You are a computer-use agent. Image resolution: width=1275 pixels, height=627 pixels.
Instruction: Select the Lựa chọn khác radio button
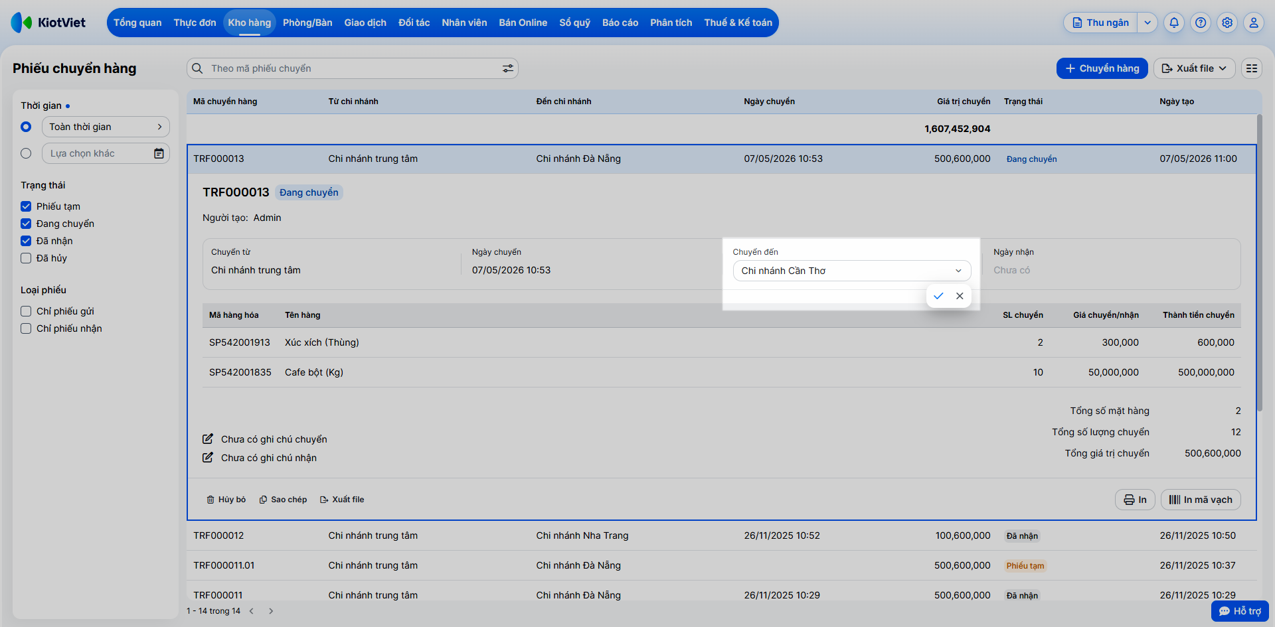pyautogui.click(x=26, y=153)
